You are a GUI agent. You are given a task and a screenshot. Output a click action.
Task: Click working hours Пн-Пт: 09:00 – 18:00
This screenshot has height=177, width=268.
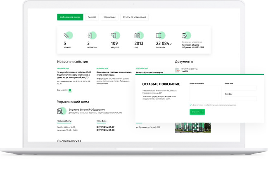(x=66, y=127)
